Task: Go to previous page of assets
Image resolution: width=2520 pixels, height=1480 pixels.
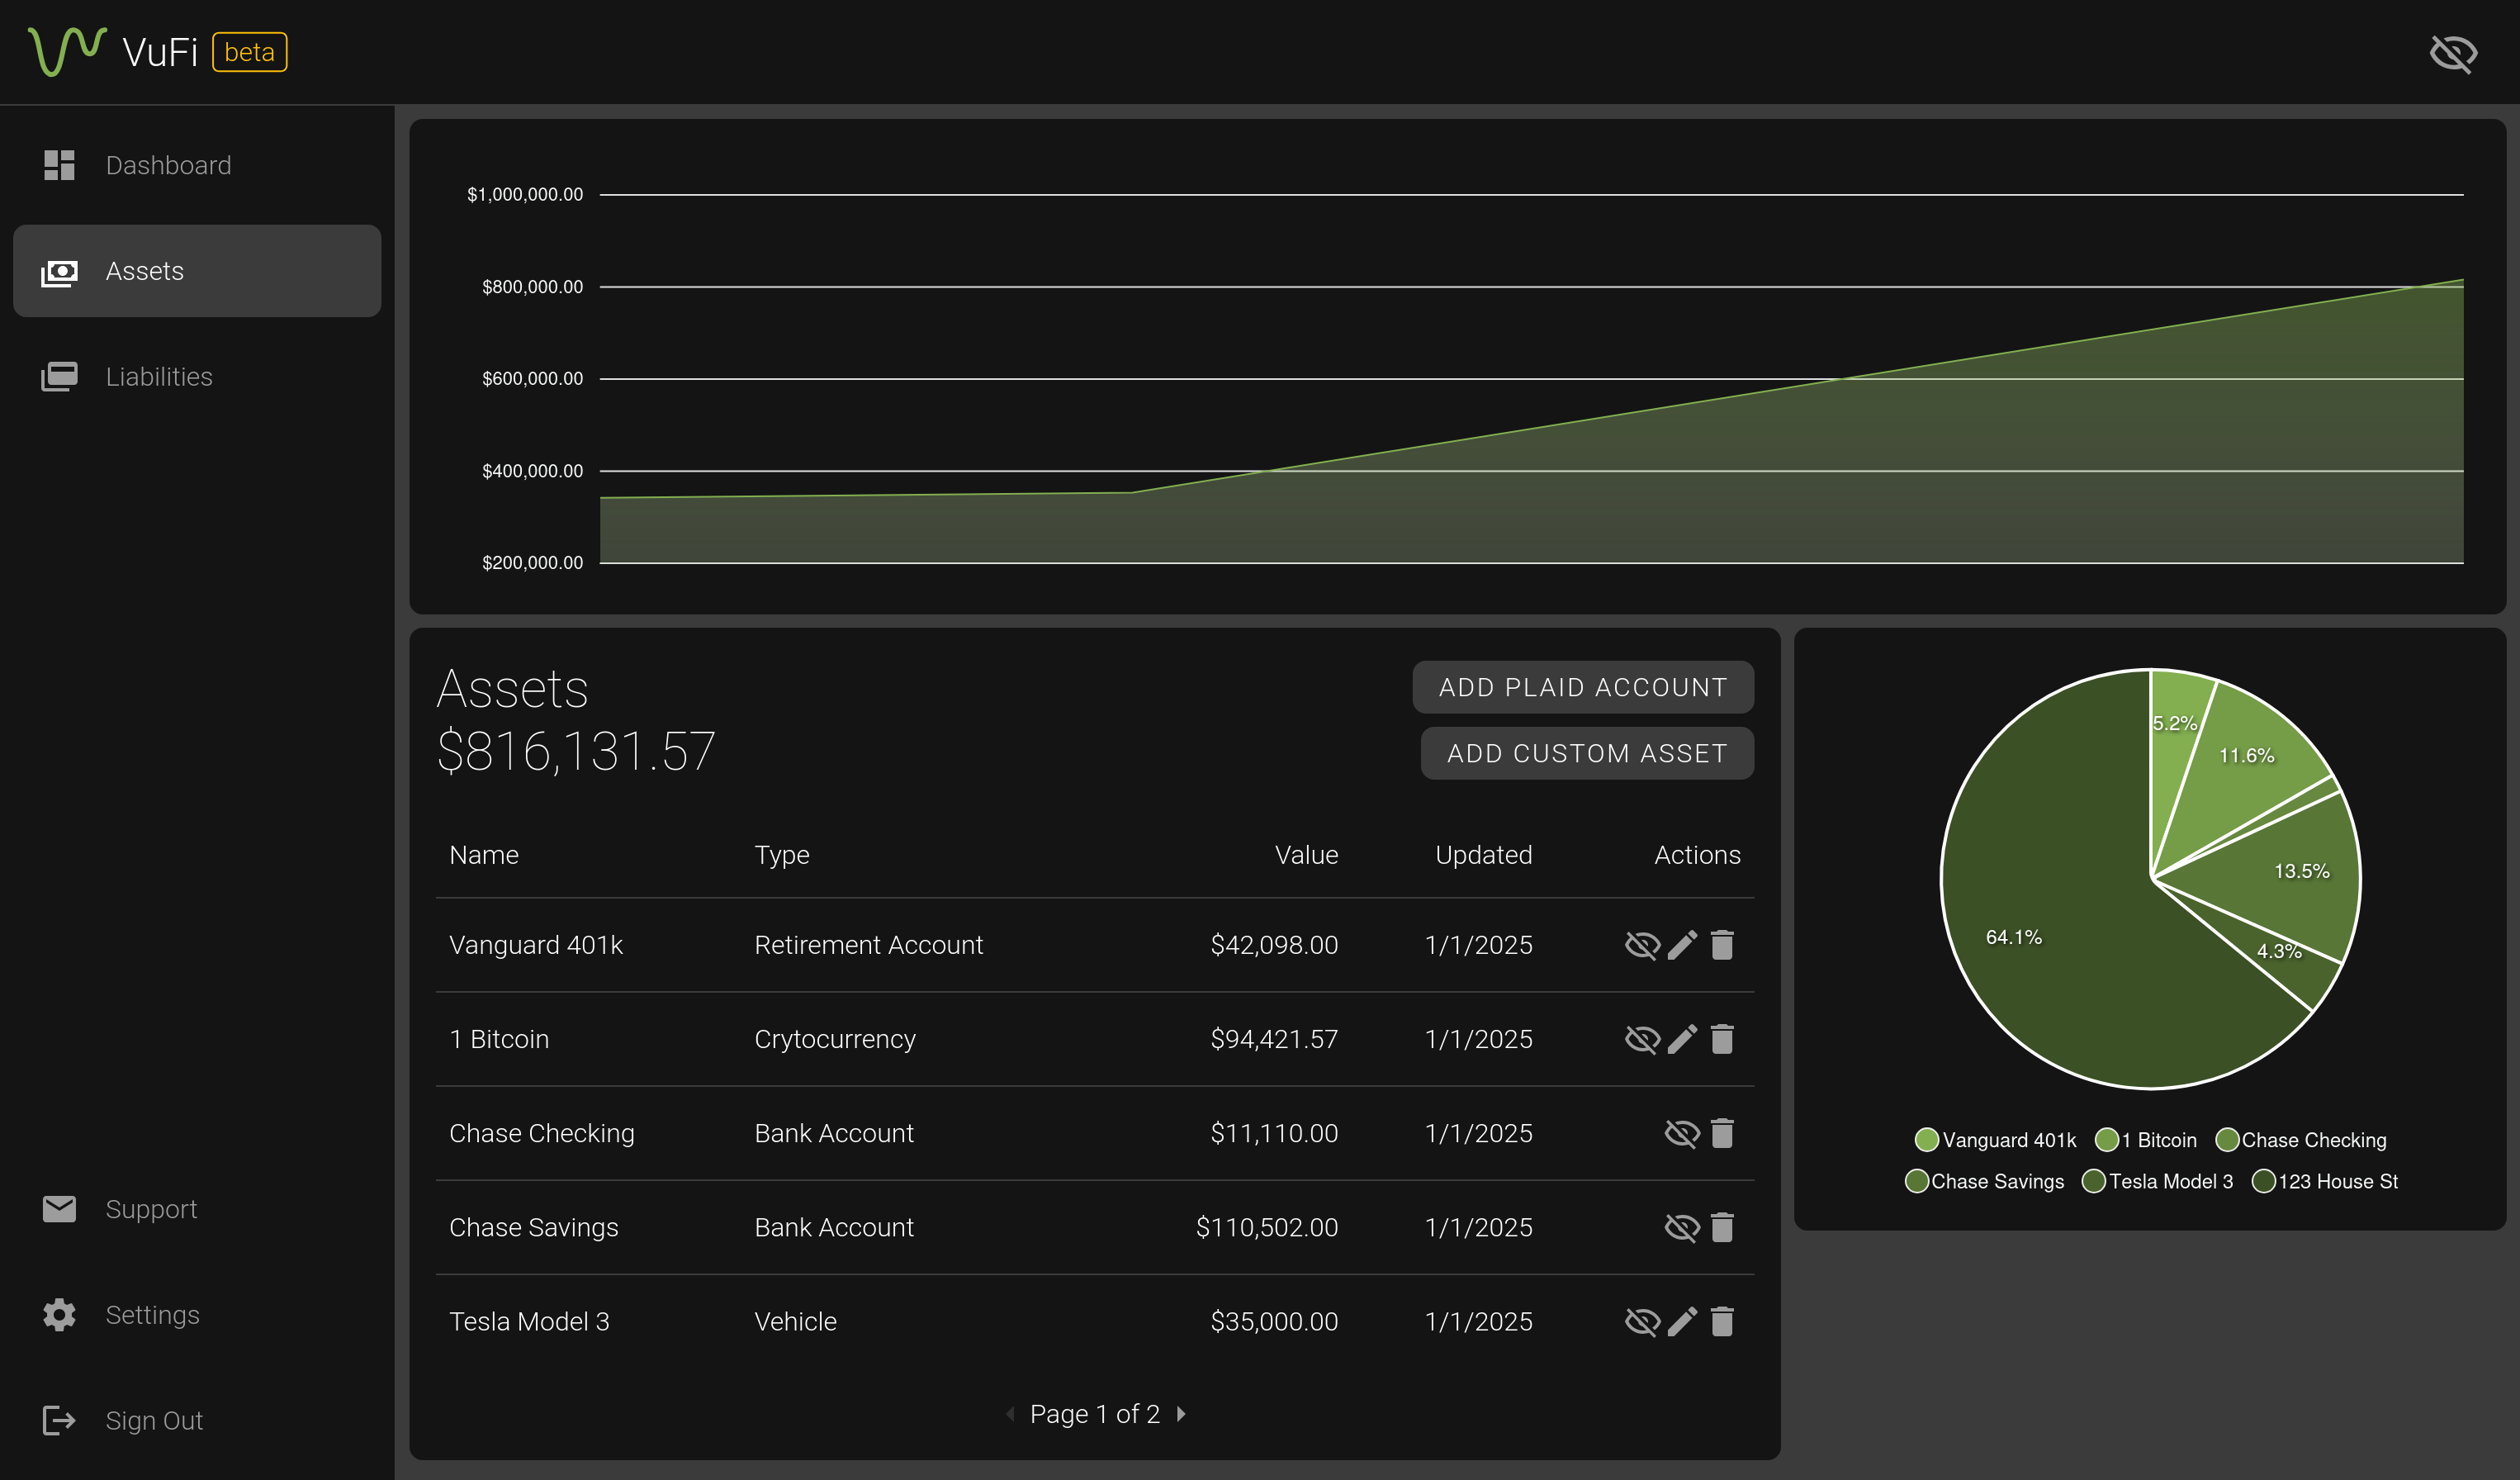Action: (1010, 1414)
